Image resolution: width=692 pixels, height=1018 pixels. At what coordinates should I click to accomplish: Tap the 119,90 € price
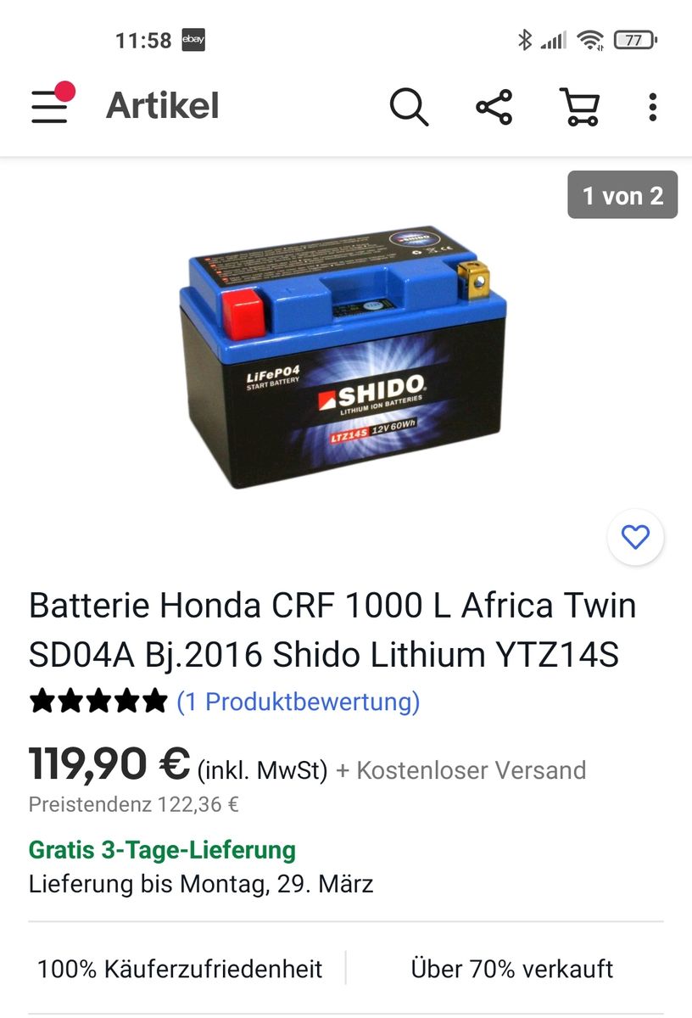(x=109, y=764)
